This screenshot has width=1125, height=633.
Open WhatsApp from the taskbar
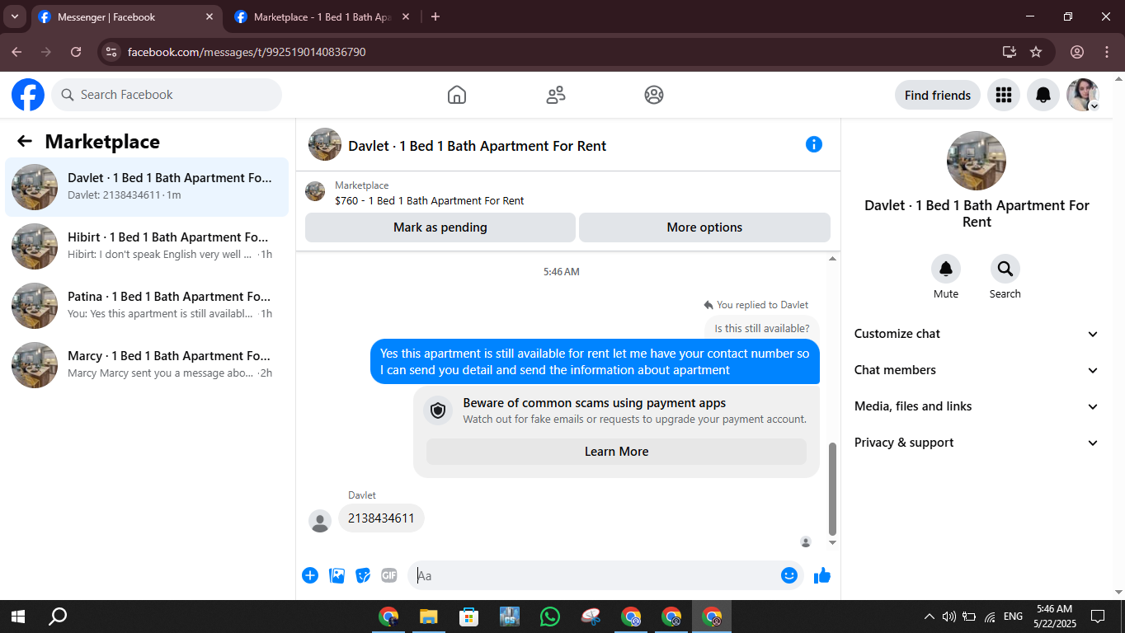549,617
